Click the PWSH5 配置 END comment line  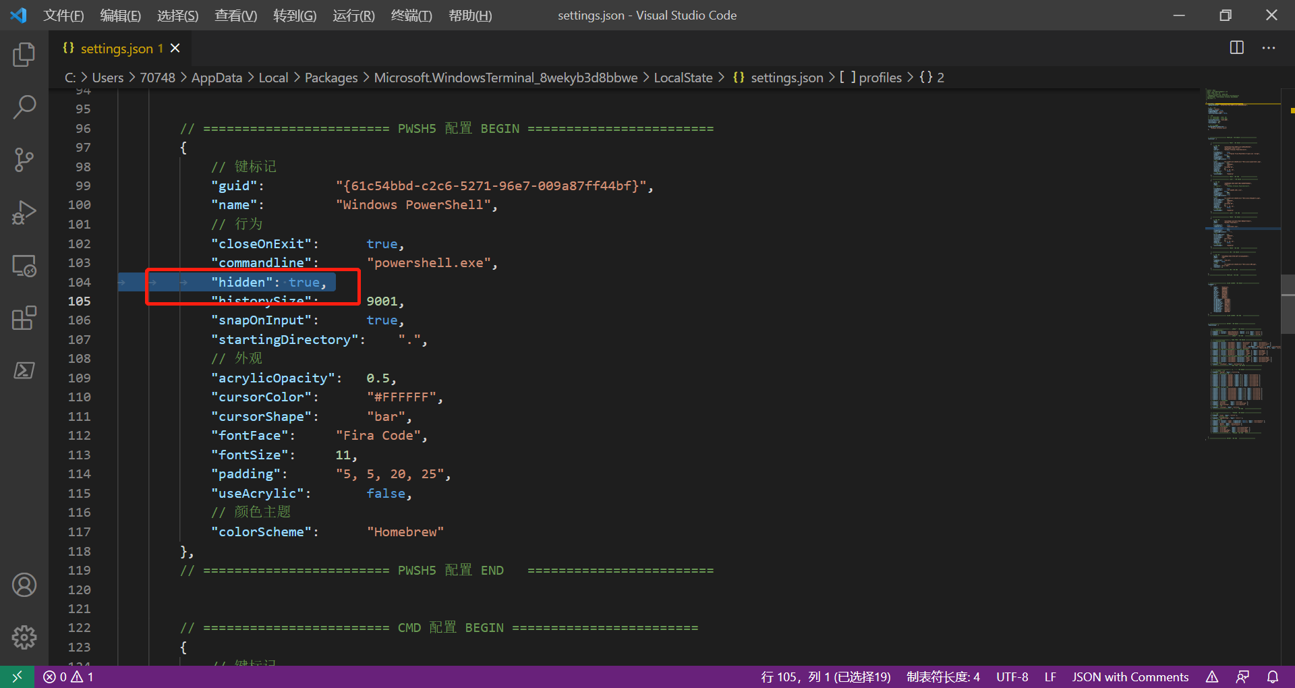click(x=447, y=570)
